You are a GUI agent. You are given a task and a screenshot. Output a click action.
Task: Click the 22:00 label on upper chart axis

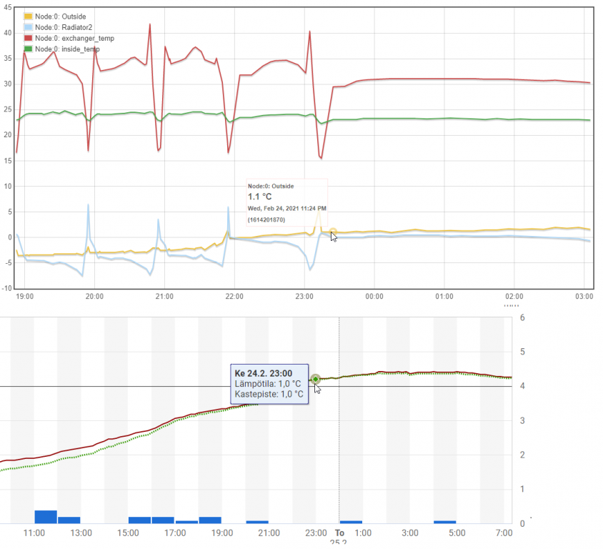(234, 296)
